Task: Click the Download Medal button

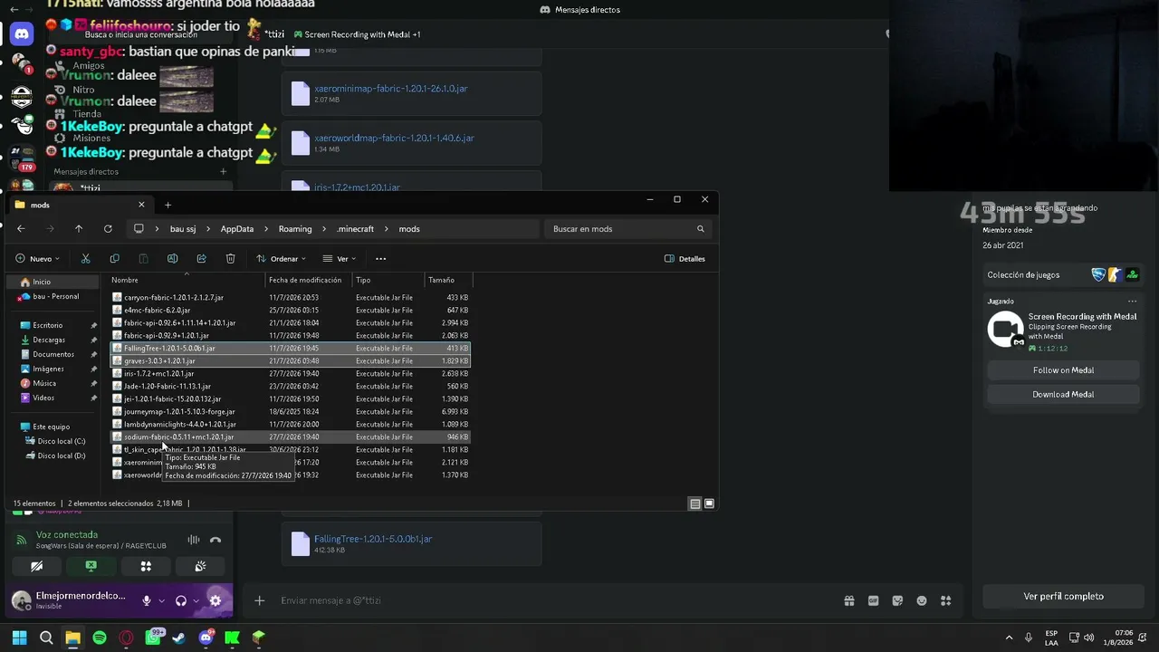Action: tap(1063, 395)
